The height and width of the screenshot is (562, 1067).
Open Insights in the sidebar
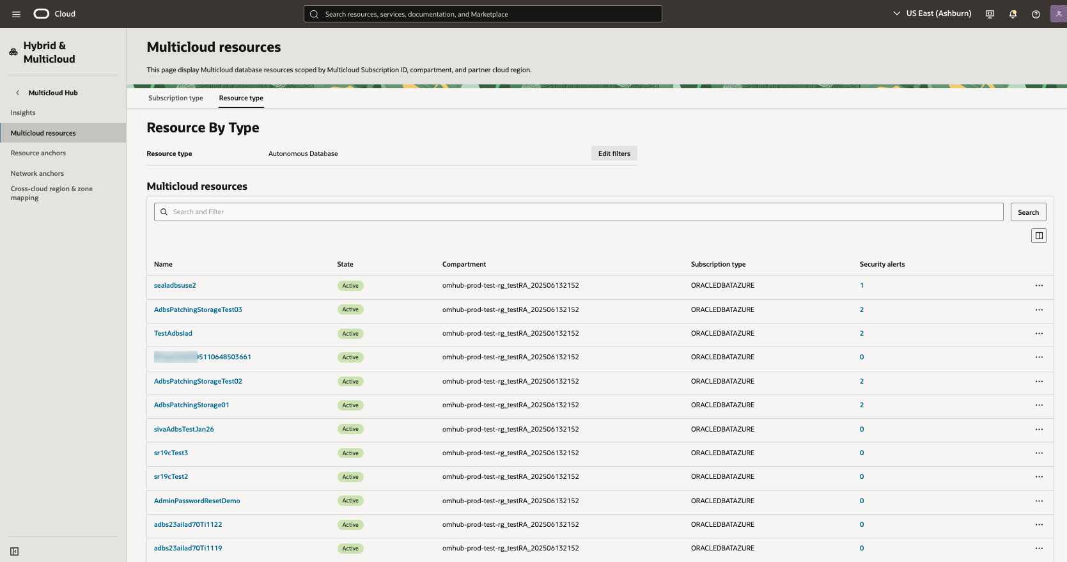[23, 113]
